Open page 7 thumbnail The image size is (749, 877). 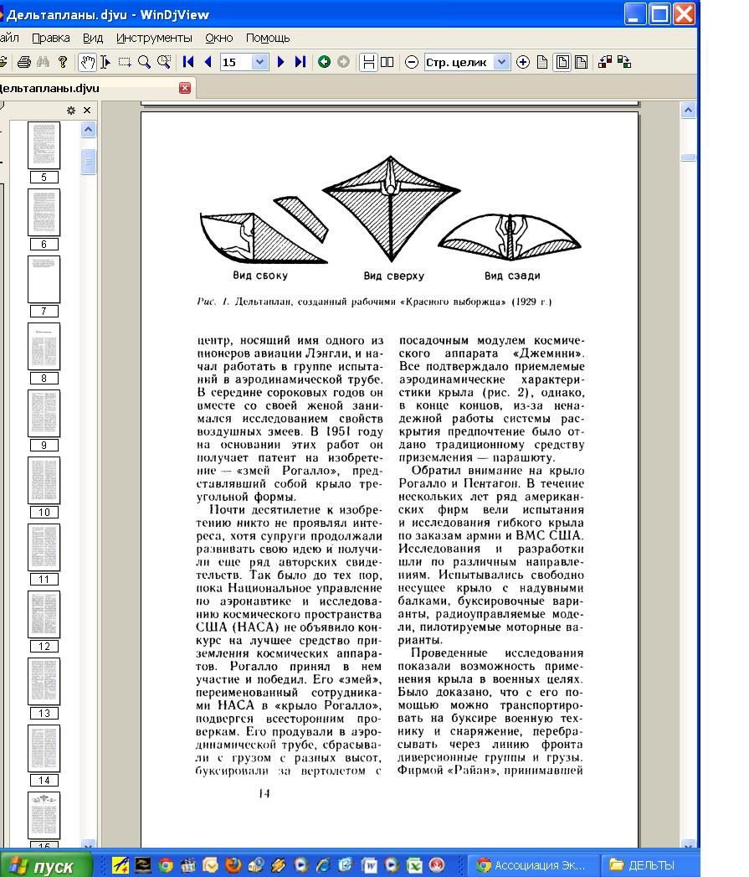click(x=44, y=280)
